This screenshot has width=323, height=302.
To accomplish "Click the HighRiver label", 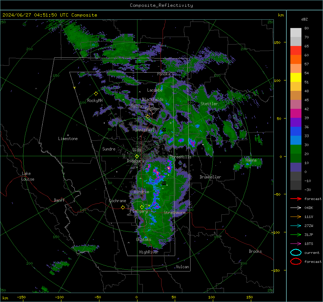I will tap(149, 252).
